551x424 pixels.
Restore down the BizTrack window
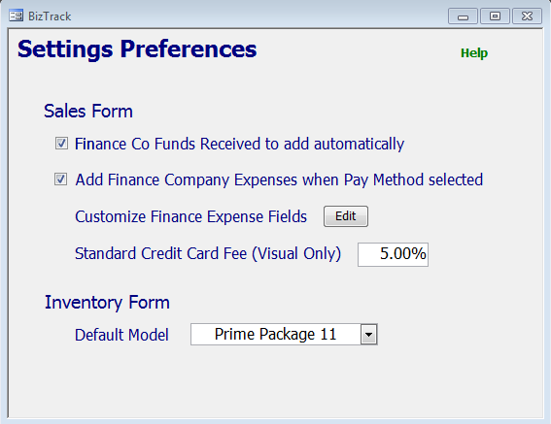coord(495,16)
